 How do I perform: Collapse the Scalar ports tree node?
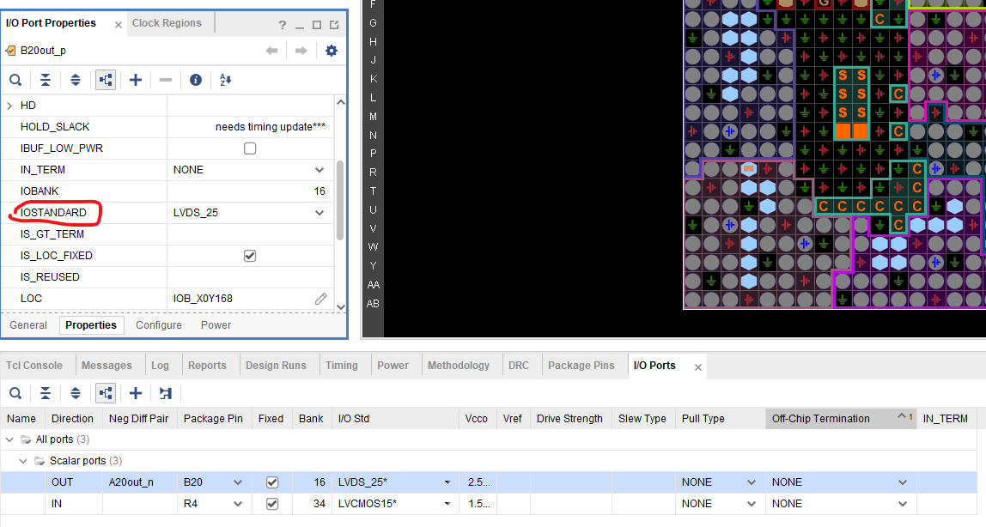pos(23,461)
